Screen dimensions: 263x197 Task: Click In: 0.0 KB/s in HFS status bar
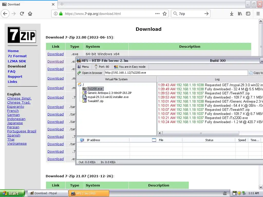point(108,162)
